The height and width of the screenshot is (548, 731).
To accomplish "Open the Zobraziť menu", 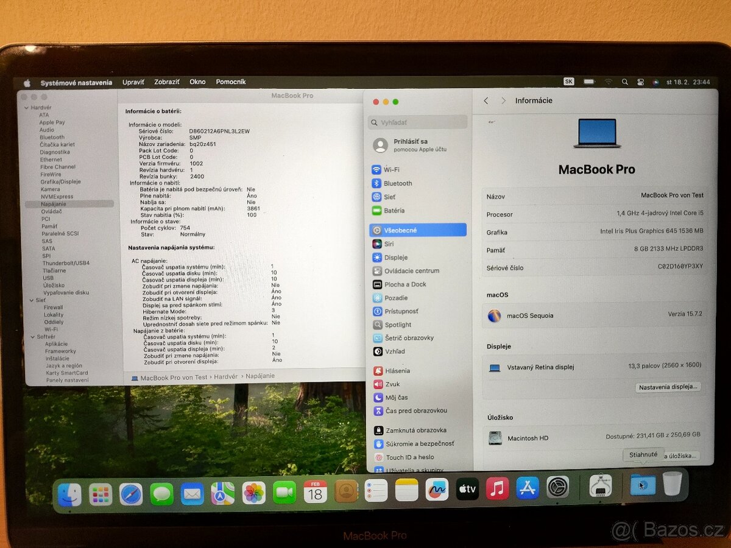I will (166, 82).
